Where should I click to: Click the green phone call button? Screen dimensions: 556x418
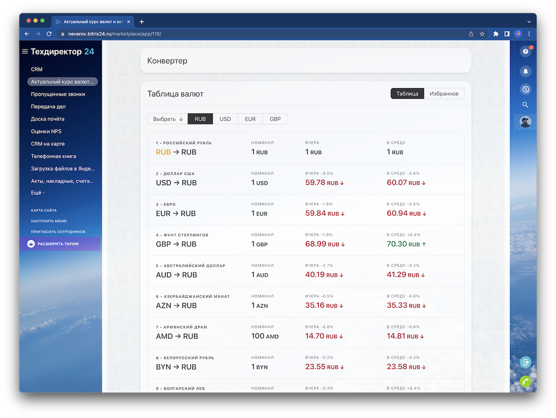click(525, 382)
